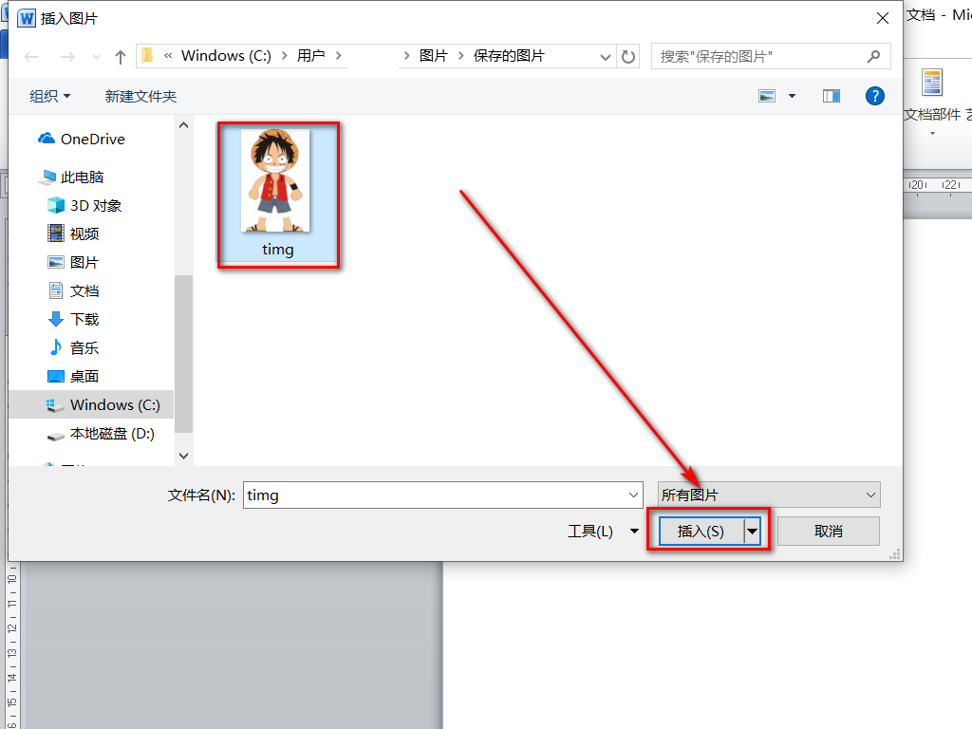Select 此电脑 in navigation pane
The width and height of the screenshot is (972, 729).
point(70,178)
